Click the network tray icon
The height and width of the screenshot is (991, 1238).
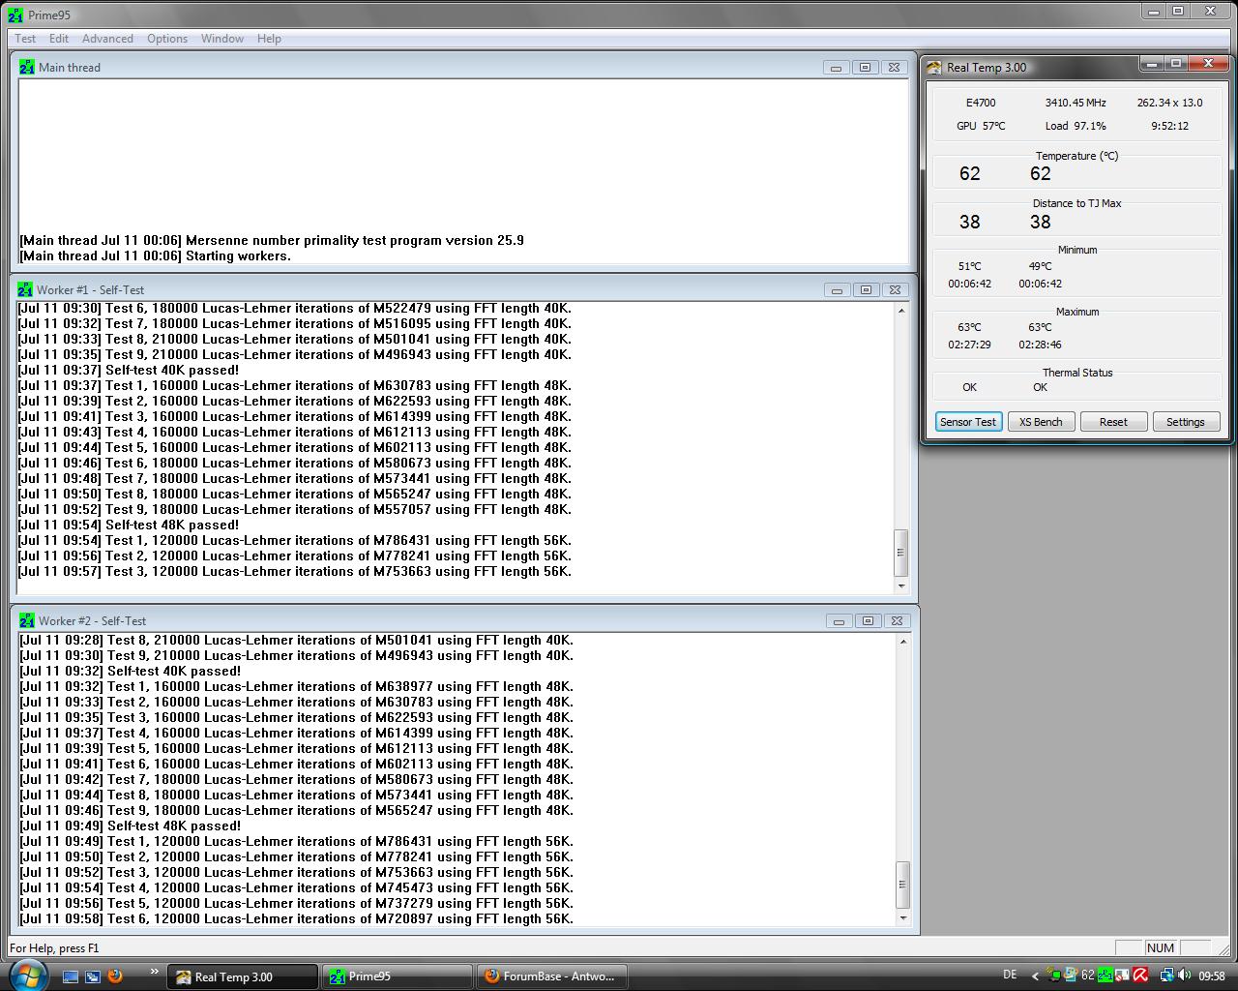pyautogui.click(x=1166, y=976)
